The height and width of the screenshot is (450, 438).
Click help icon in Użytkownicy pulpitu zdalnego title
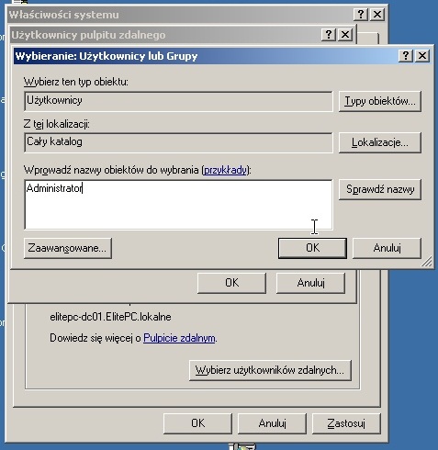329,34
